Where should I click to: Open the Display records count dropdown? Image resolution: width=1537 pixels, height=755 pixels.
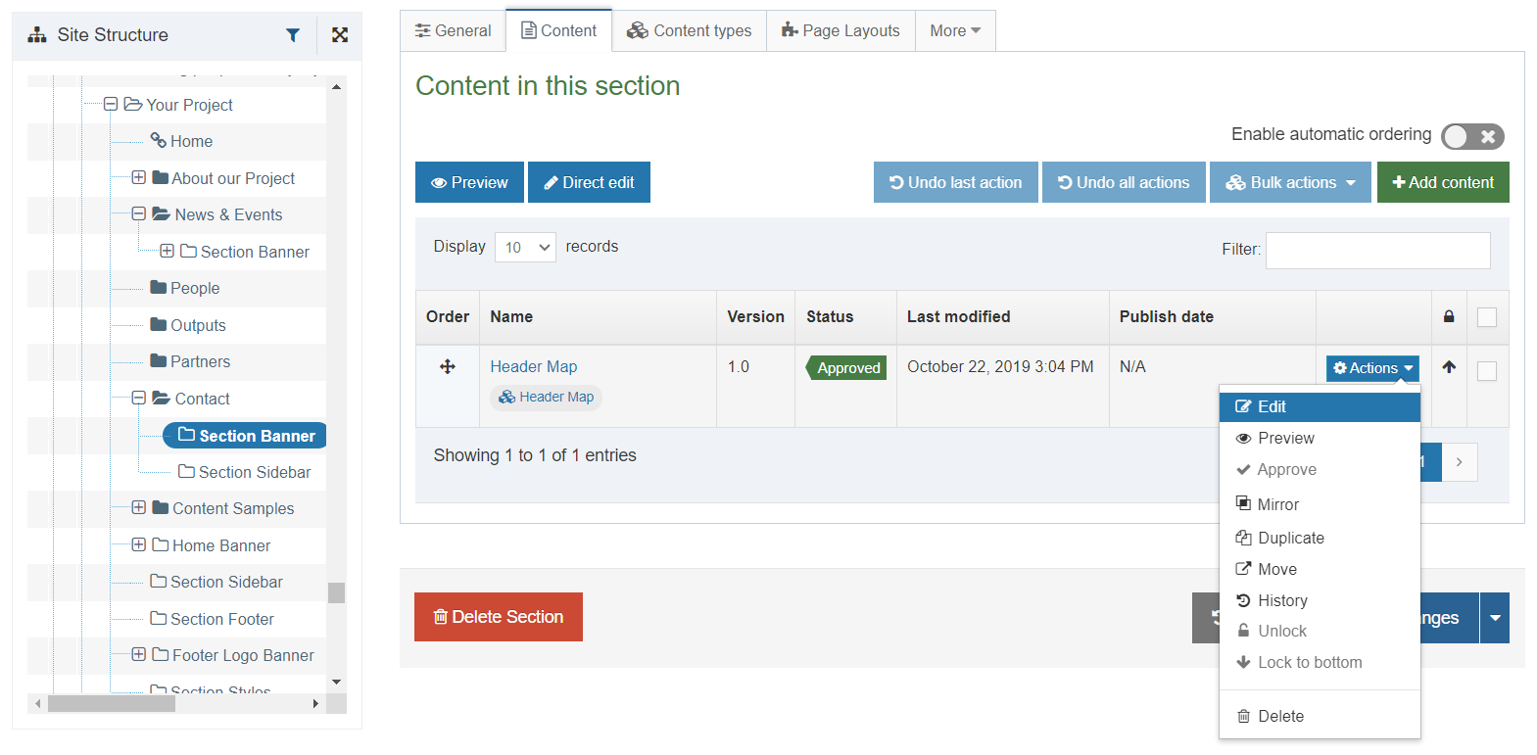(x=525, y=247)
